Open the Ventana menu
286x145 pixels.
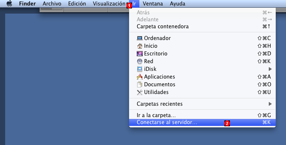(x=153, y=3)
